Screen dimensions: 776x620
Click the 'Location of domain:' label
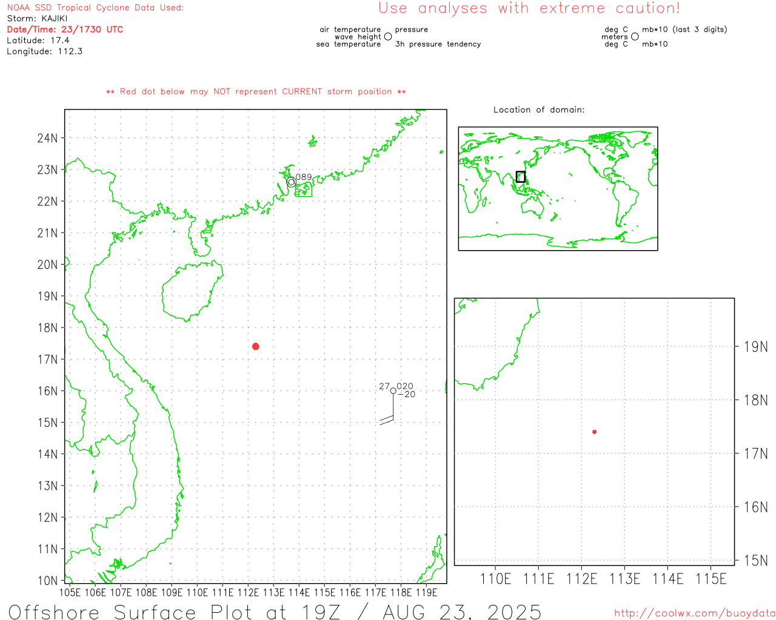[539, 110]
